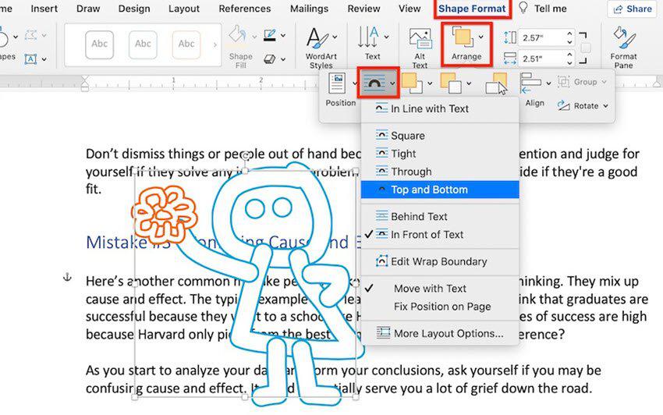The image size is (663, 415).
Task: Open Alt Text pane
Action: pyautogui.click(x=420, y=39)
